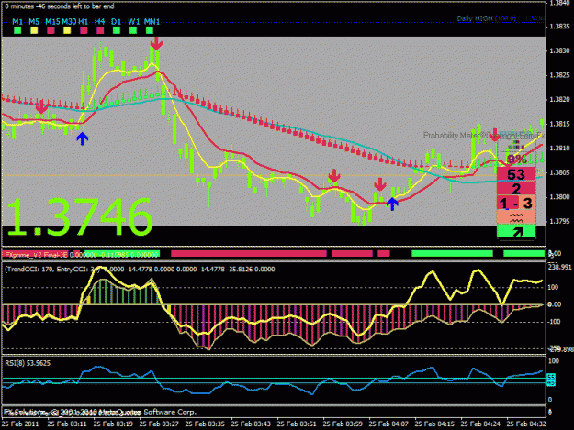Select the red sell arrow near 03:59
The width and height of the screenshot is (574, 430).
coord(334,176)
